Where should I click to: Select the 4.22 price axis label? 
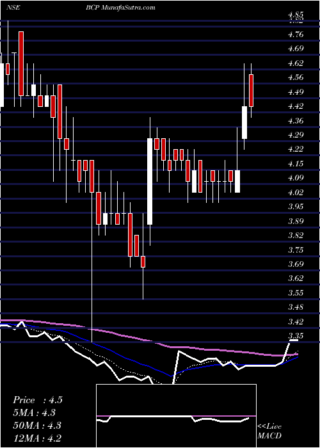coord(296,149)
